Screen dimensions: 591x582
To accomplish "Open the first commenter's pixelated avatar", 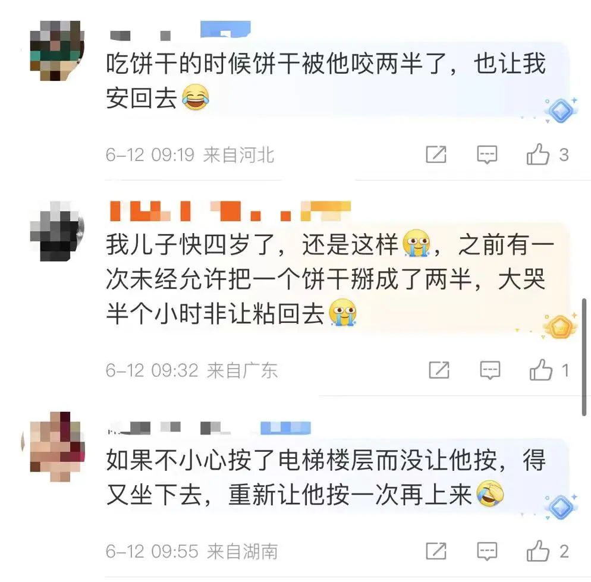I will click(x=57, y=51).
